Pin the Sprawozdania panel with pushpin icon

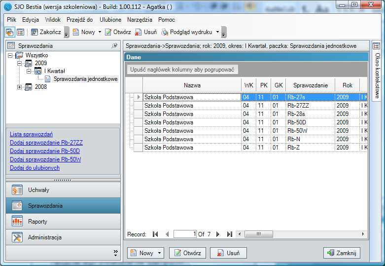click(x=114, y=46)
